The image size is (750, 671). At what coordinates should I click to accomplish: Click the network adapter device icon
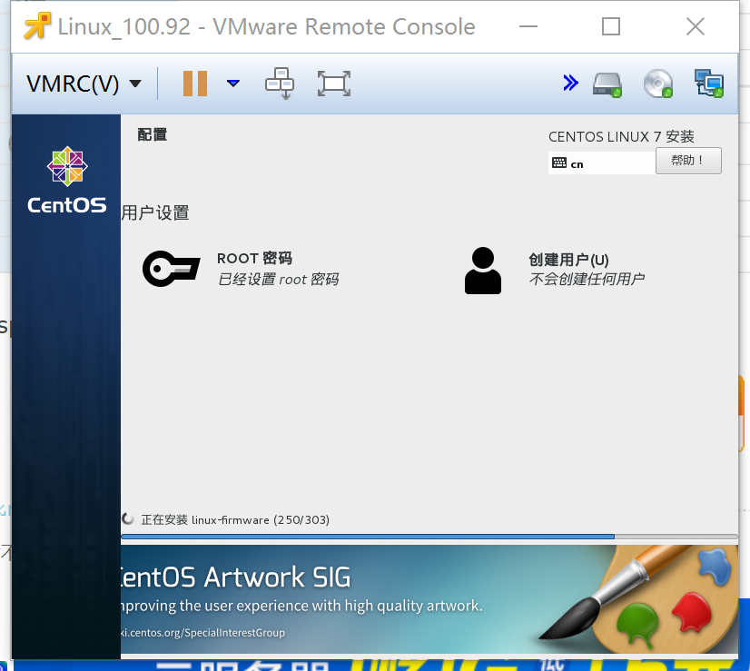[x=709, y=84]
